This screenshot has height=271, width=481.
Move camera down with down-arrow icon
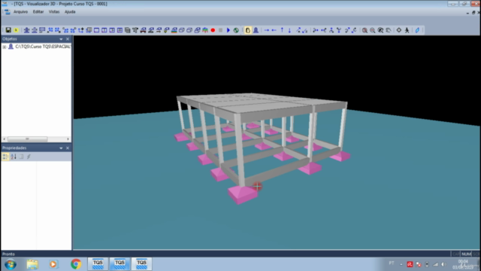tap(289, 30)
